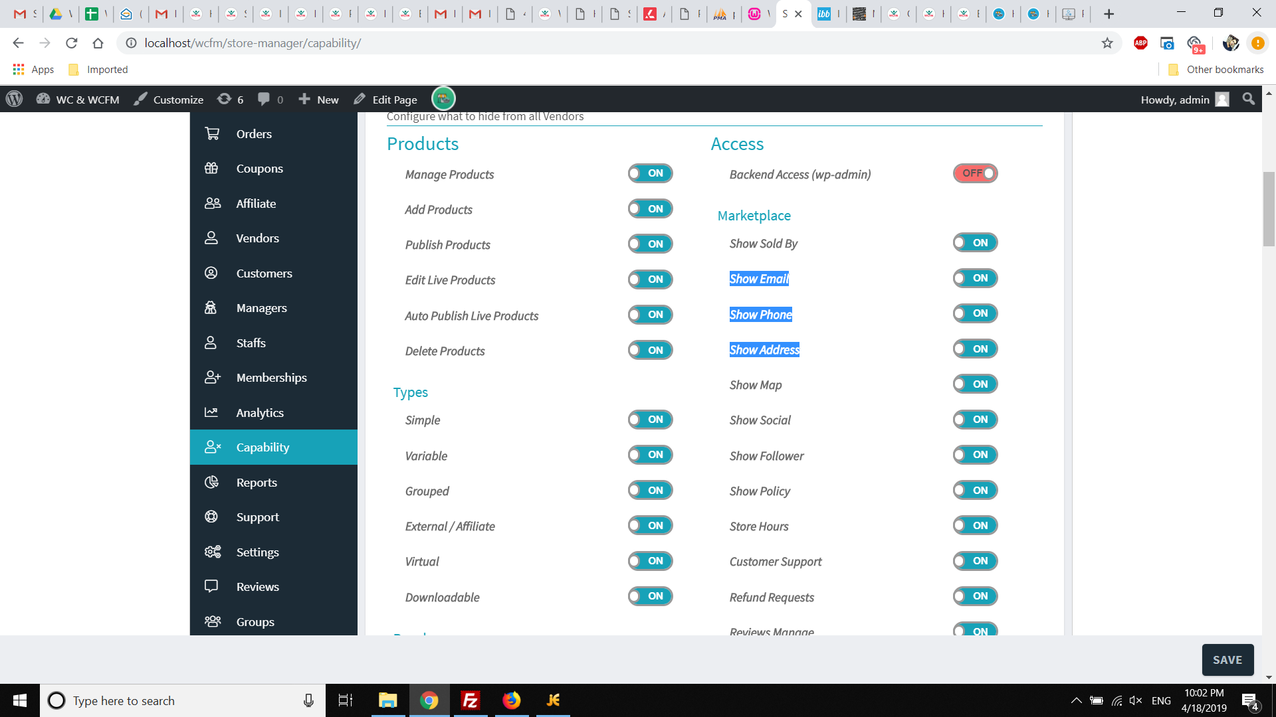
Task: Open the updates counter in admin bar
Action: pyautogui.click(x=231, y=99)
